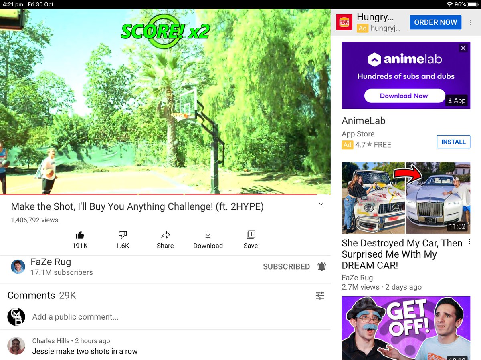
Task: Dislike the video with thumbs down icon
Action: pyautogui.click(x=123, y=235)
